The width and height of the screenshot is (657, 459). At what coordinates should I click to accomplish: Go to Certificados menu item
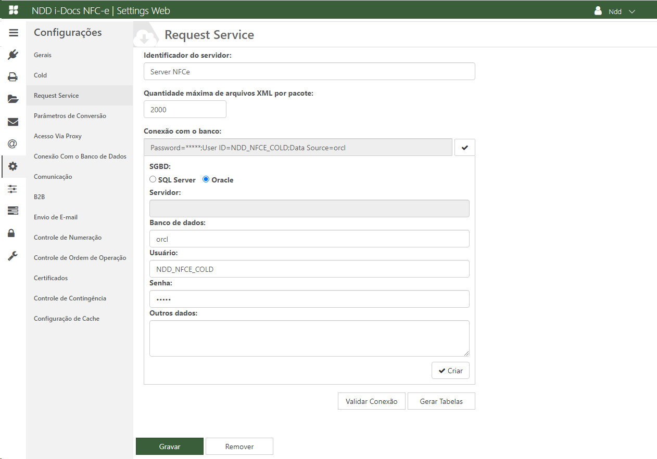[x=51, y=278]
